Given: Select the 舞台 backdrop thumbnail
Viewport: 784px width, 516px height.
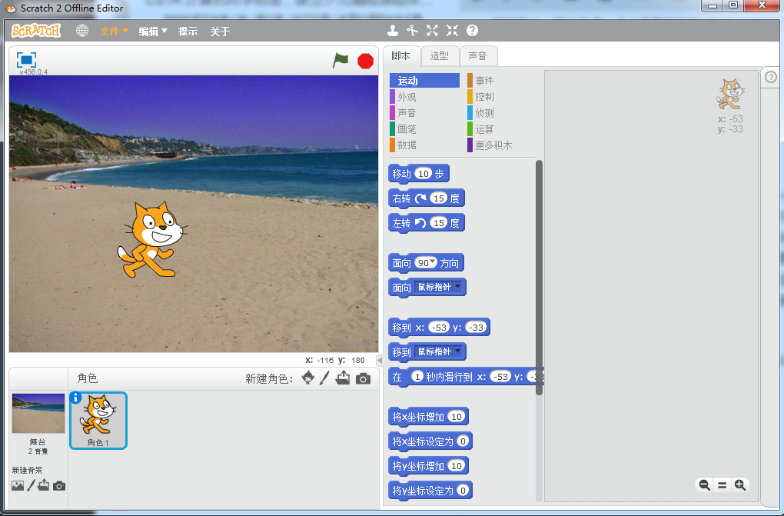Looking at the screenshot, I should [x=38, y=414].
